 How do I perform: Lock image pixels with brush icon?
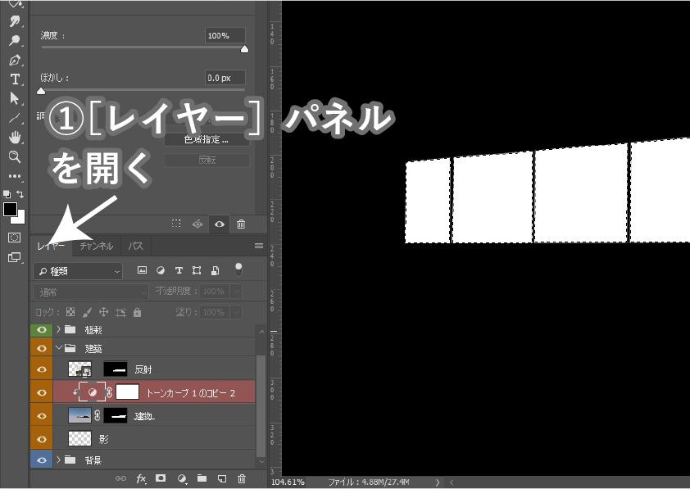(x=87, y=312)
